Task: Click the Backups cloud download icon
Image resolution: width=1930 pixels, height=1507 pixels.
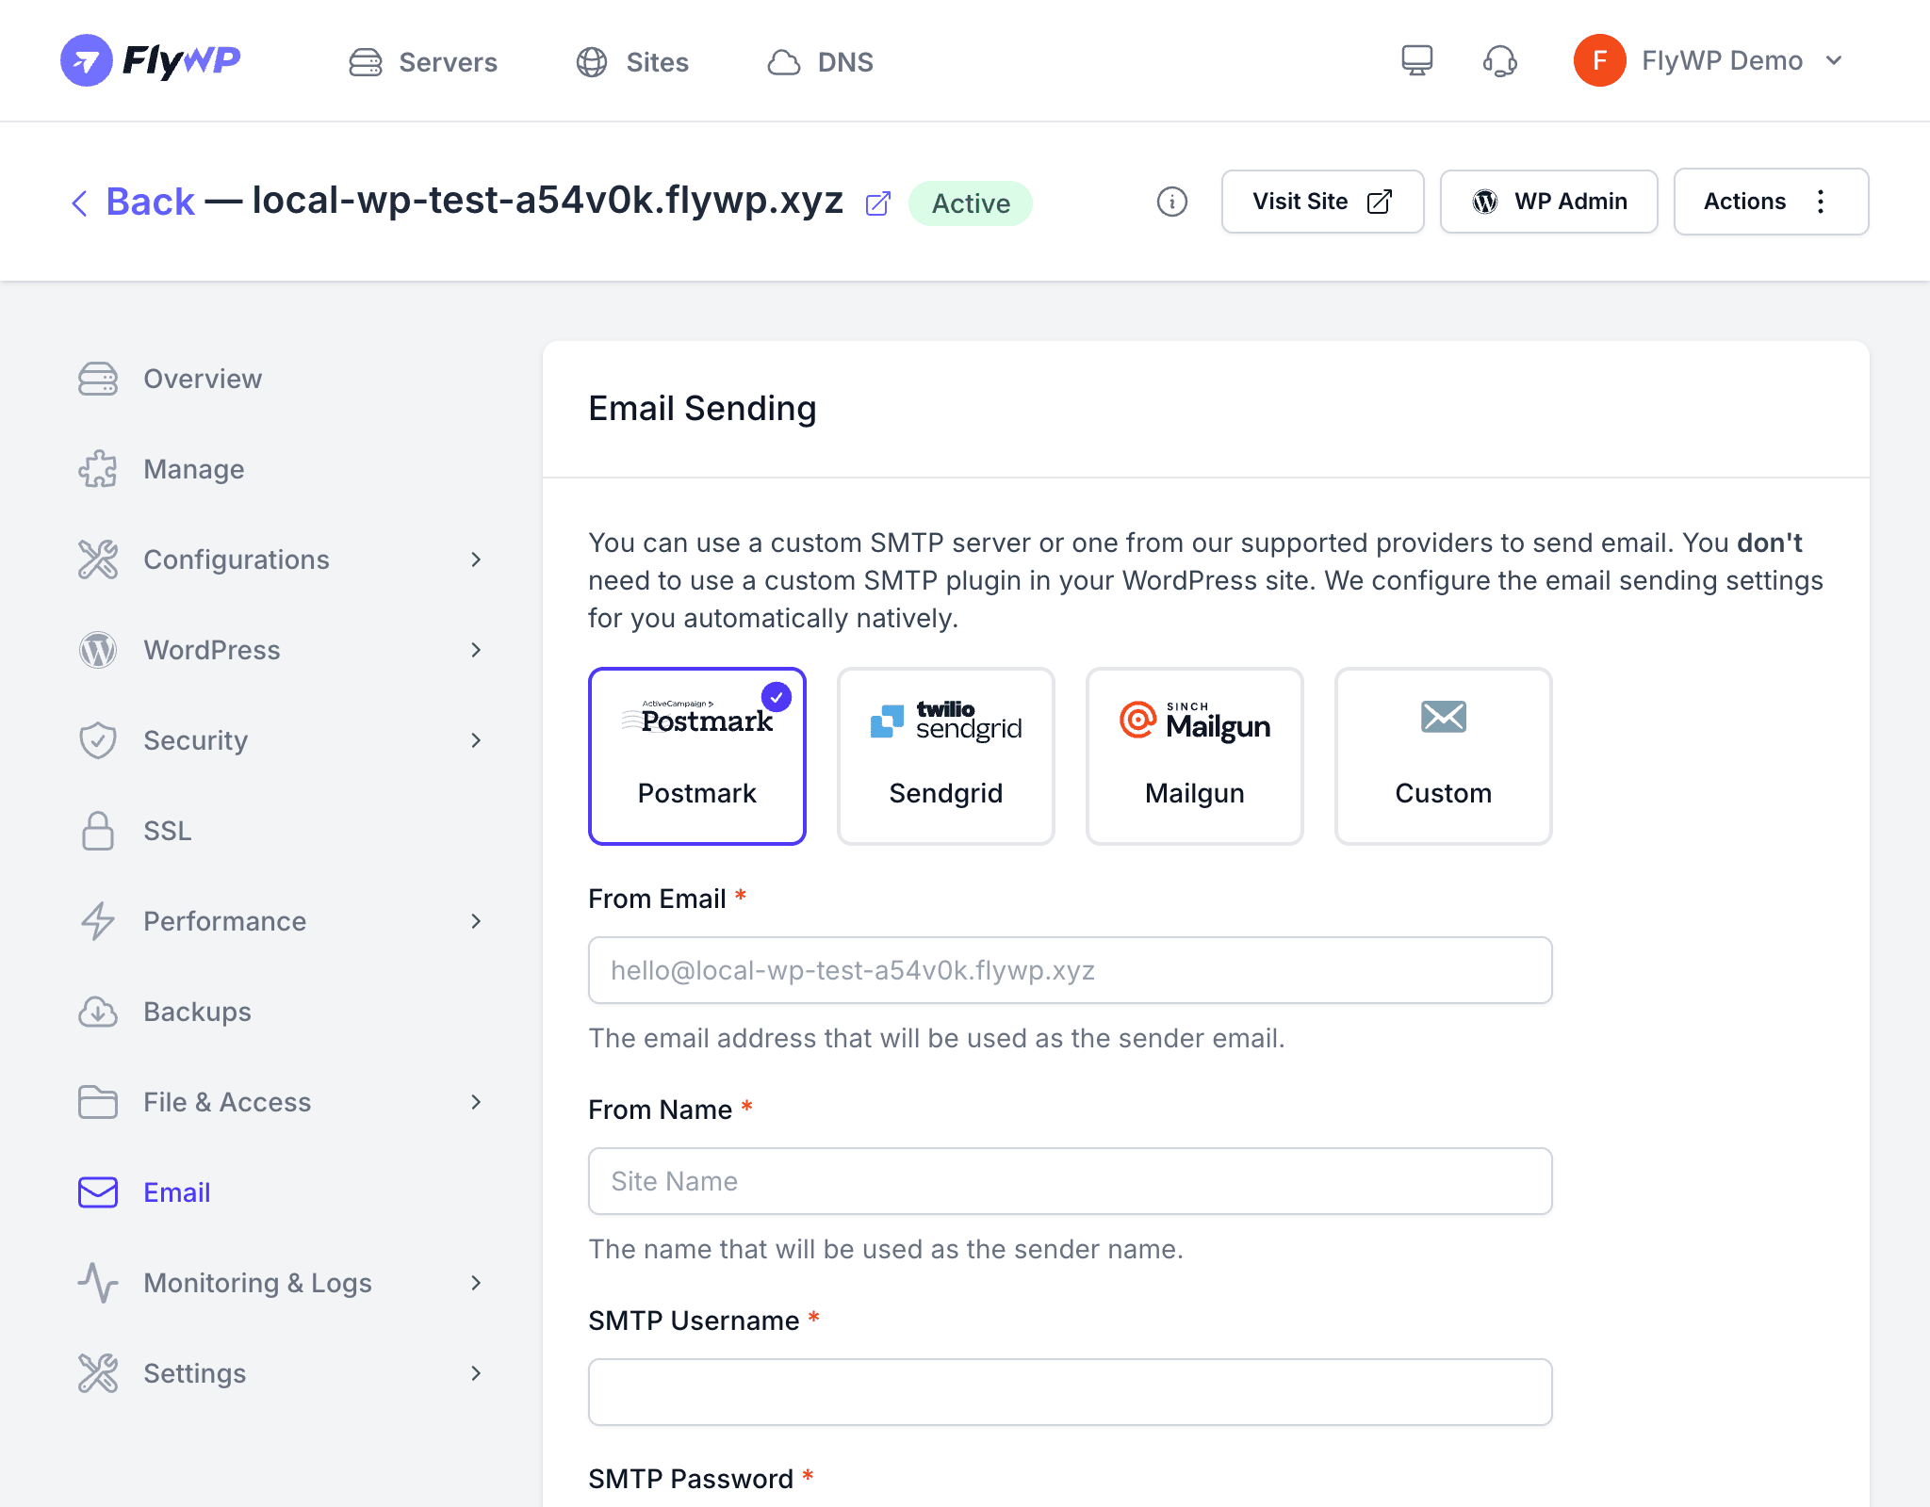Action: pyautogui.click(x=98, y=1012)
